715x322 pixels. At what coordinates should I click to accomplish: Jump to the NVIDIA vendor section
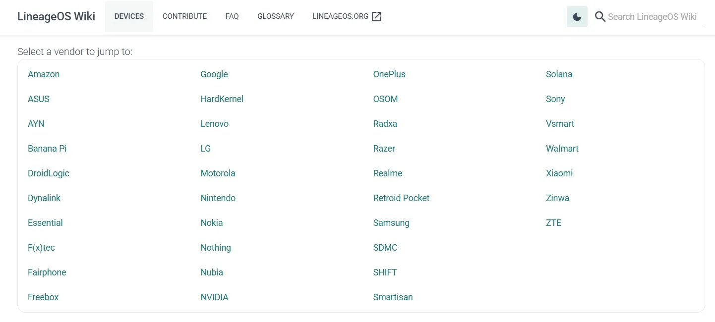214,297
